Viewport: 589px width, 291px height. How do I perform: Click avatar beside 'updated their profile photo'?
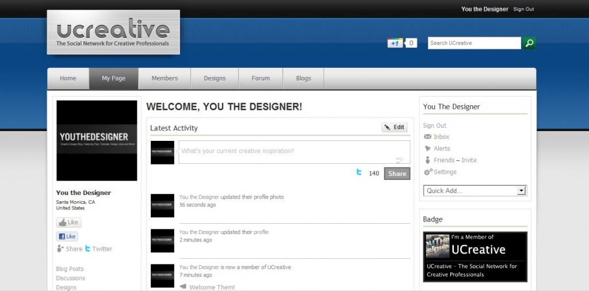click(162, 205)
